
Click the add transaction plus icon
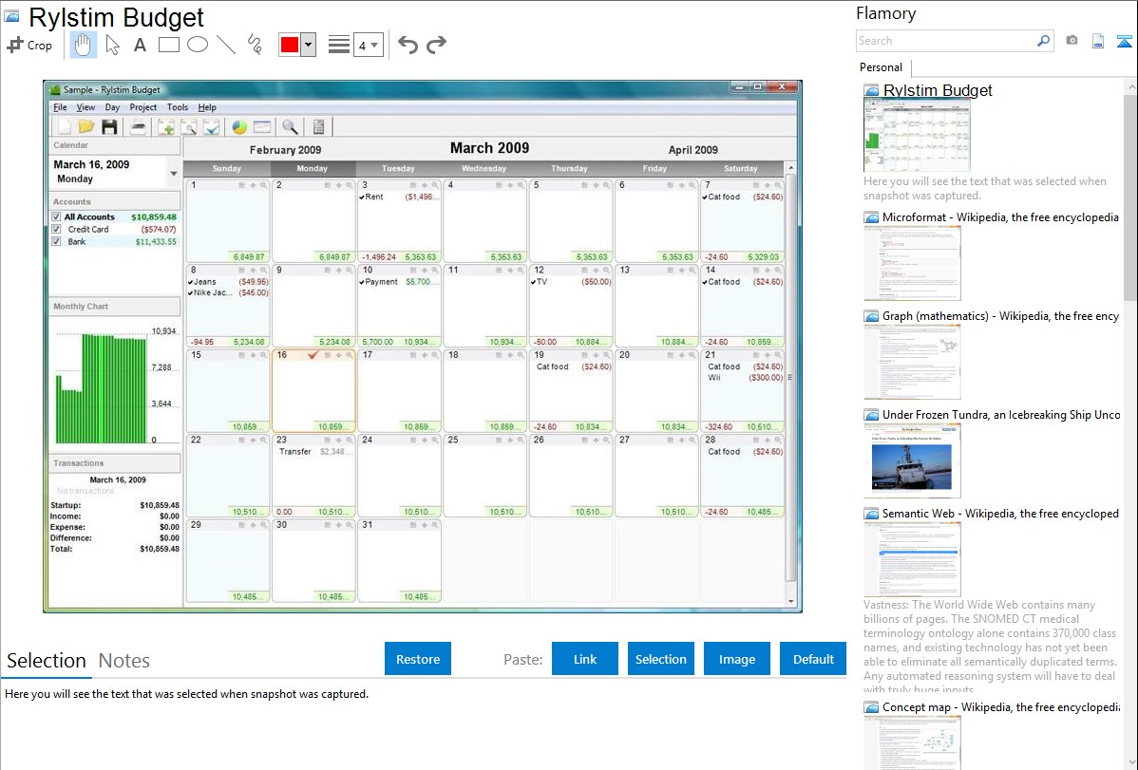pos(166,127)
